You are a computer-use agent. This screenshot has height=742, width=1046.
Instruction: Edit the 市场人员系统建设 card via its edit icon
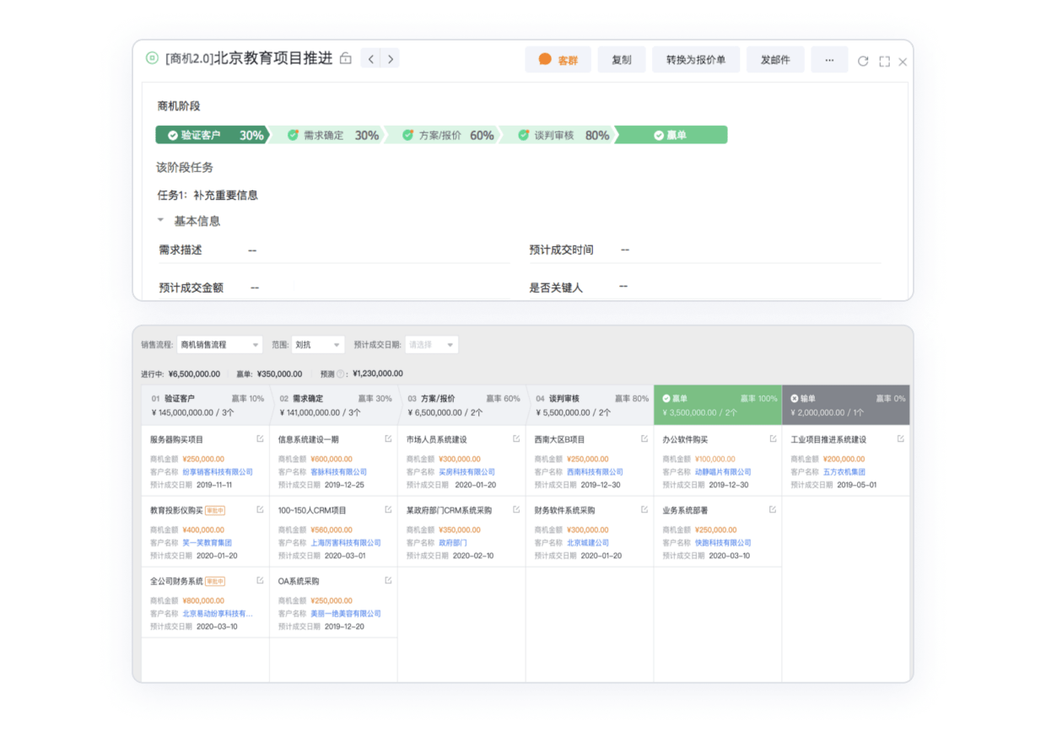(515, 438)
